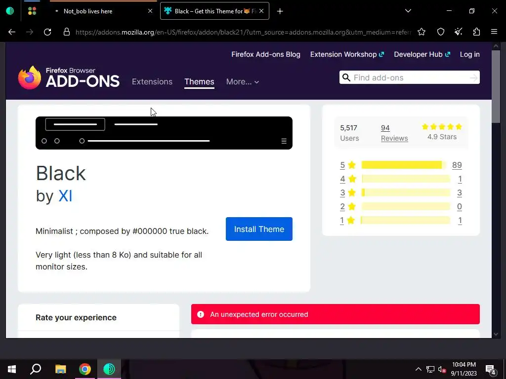This screenshot has width=506, height=379.
Task: Click the 4.9 Stars rating stars
Action: [442, 127]
